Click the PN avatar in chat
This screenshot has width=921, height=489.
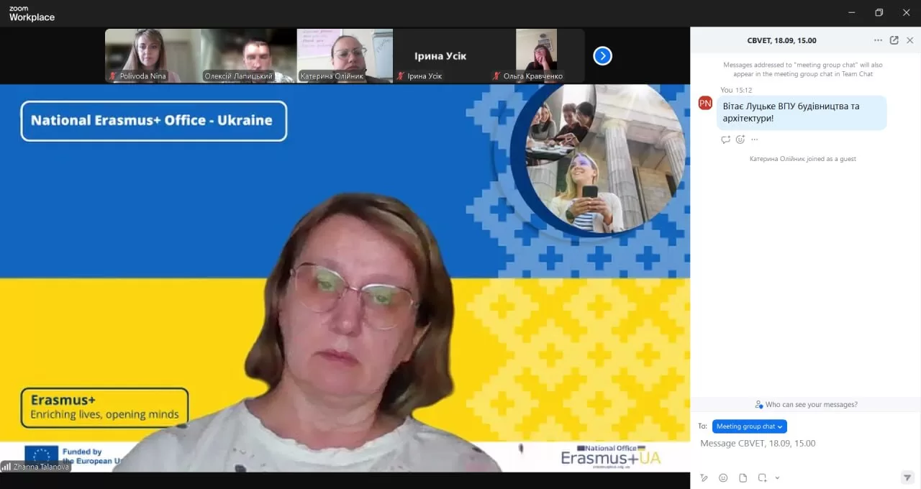point(705,104)
